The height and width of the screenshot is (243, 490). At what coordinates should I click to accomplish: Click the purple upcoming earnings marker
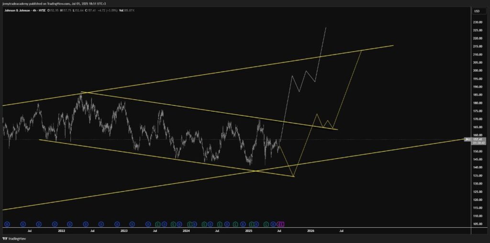(281, 224)
